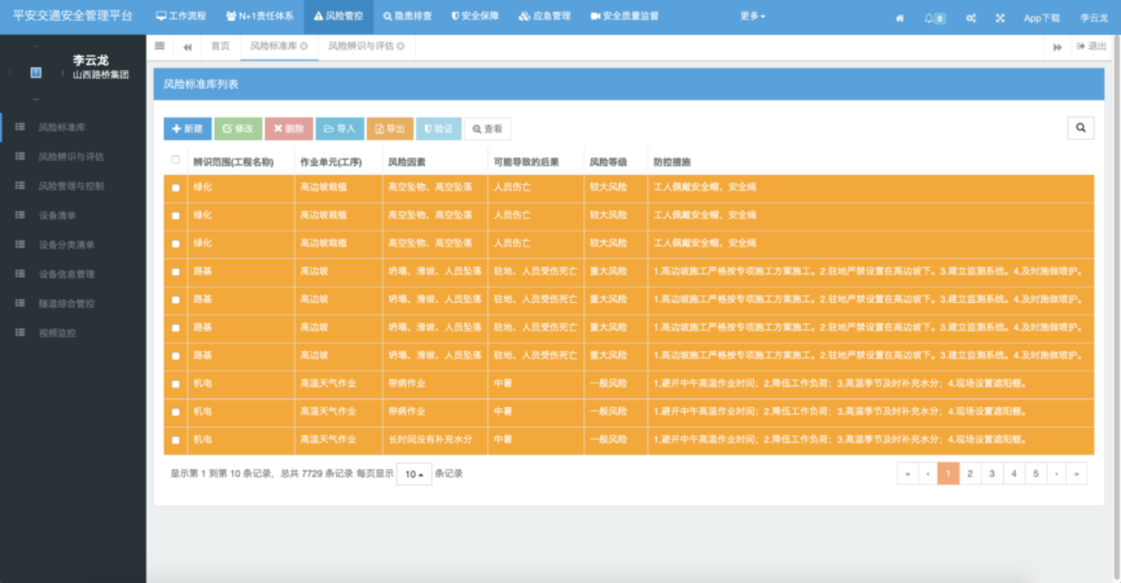Open N+1责任体系 in top navigation
This screenshot has width=1121, height=583.
pos(259,17)
